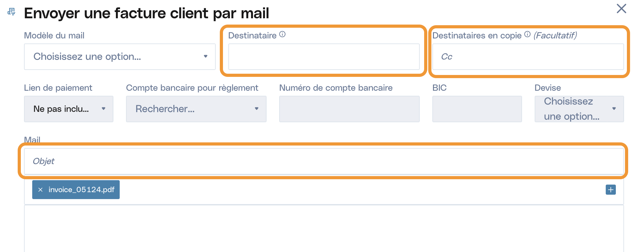The image size is (631, 252).
Task: Expand the Lien de paiement dropdown
Action: pos(69,109)
